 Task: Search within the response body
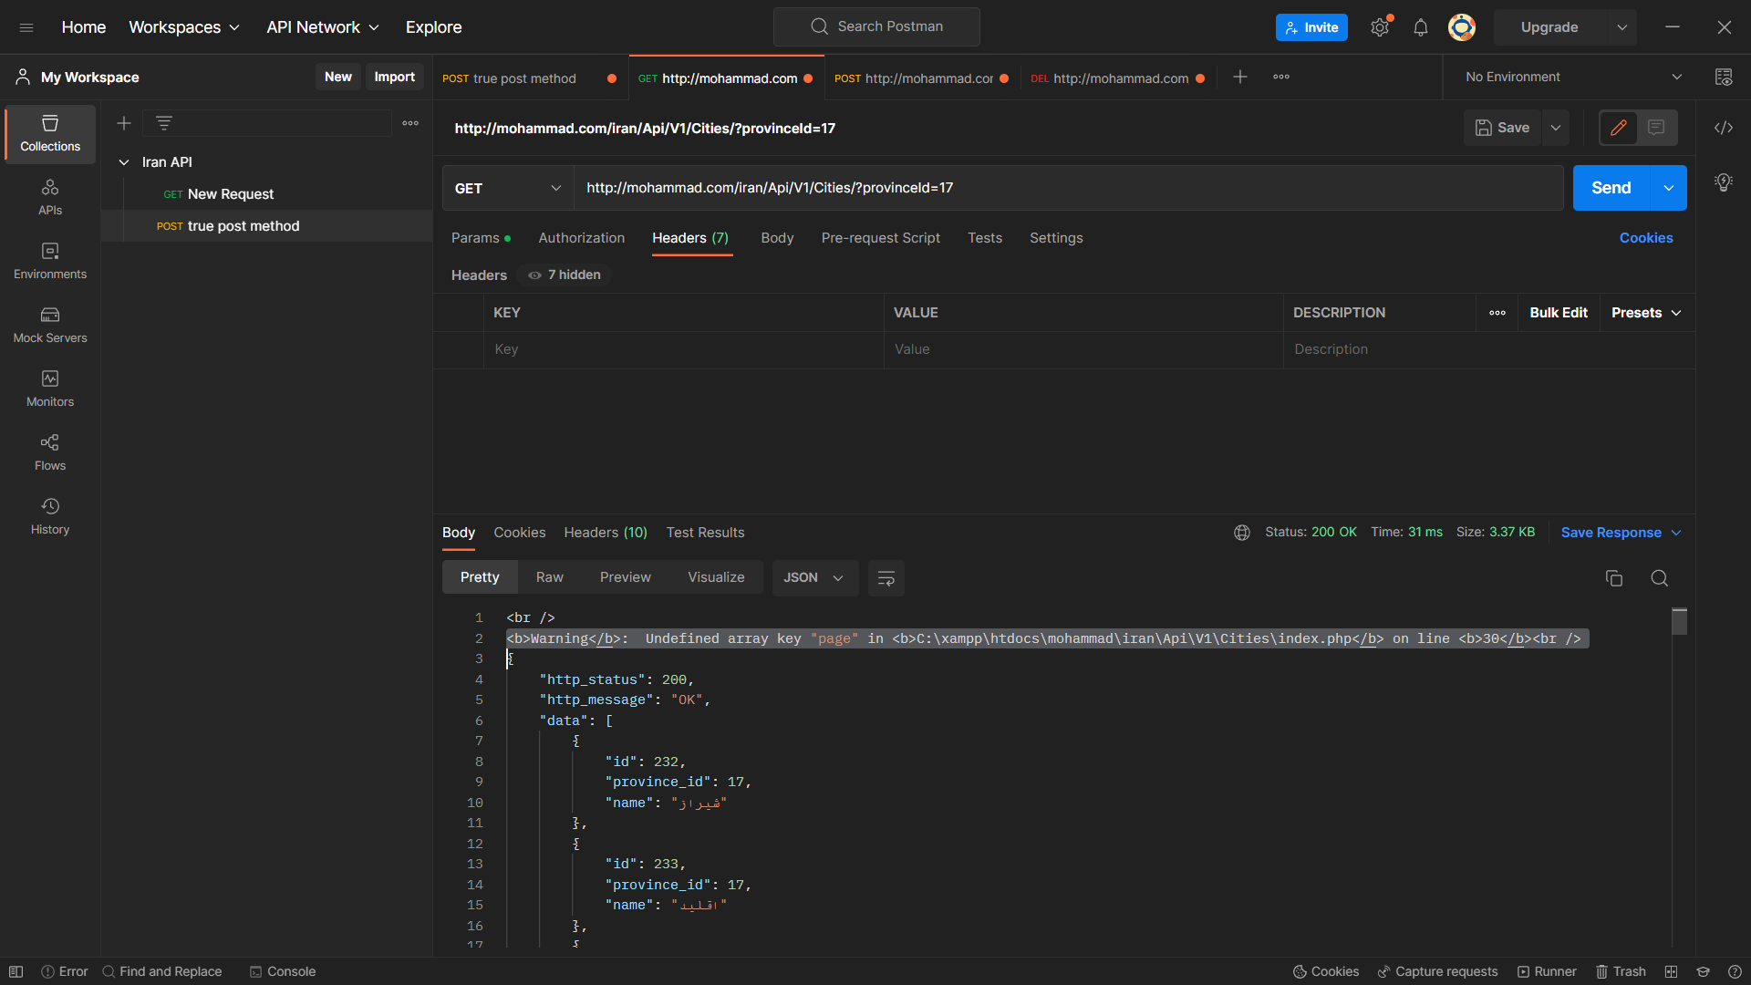tap(1660, 578)
